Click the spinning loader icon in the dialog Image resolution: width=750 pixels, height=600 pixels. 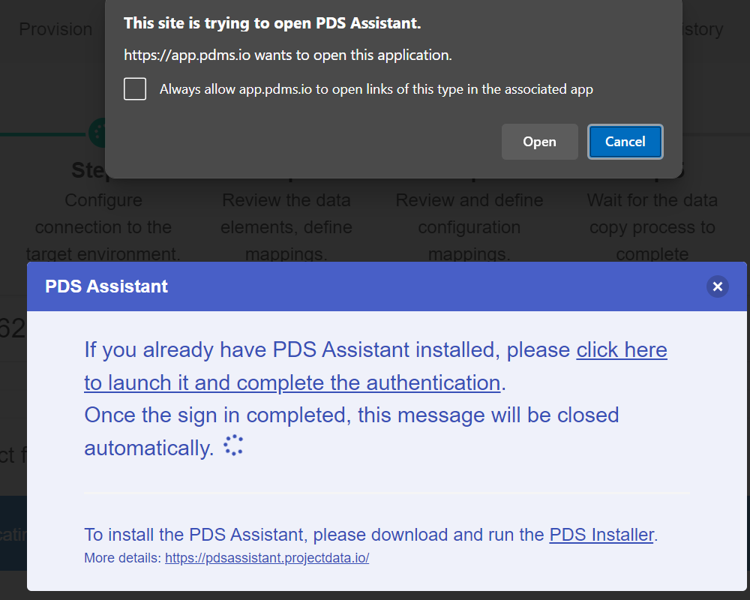(x=232, y=445)
